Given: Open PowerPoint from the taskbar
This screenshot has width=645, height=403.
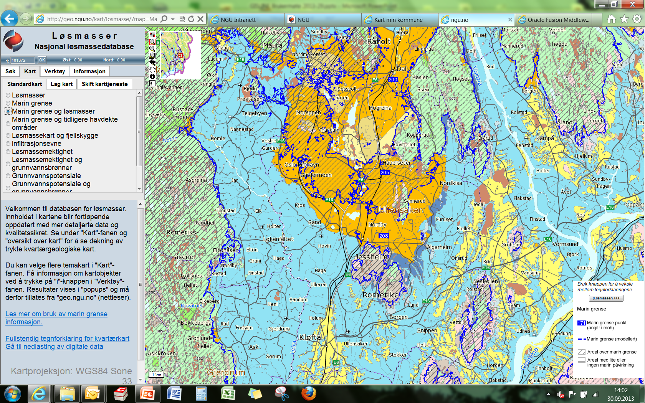Looking at the screenshot, I should (x=147, y=394).
